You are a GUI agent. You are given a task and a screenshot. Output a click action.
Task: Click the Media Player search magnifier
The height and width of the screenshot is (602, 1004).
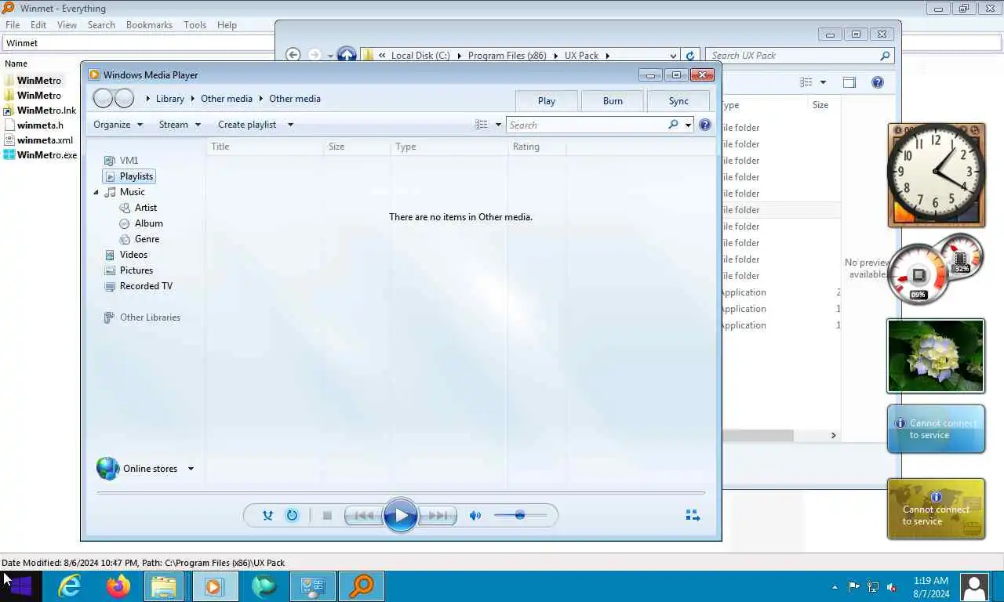pyautogui.click(x=673, y=125)
